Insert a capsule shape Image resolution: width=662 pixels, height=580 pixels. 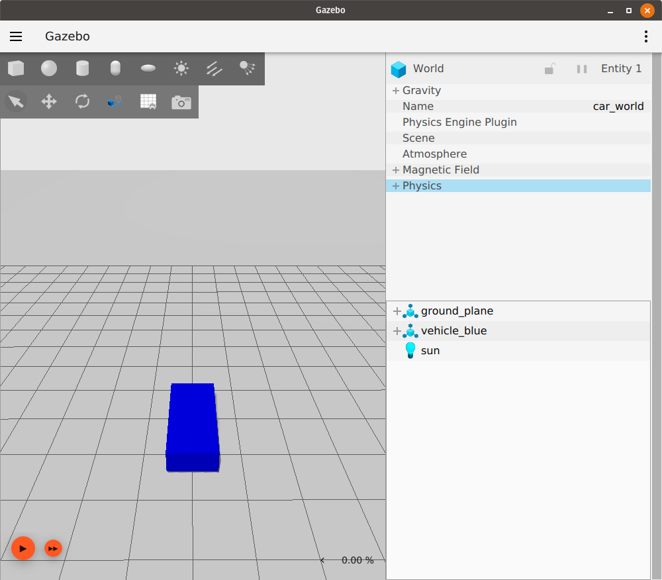pyautogui.click(x=115, y=68)
